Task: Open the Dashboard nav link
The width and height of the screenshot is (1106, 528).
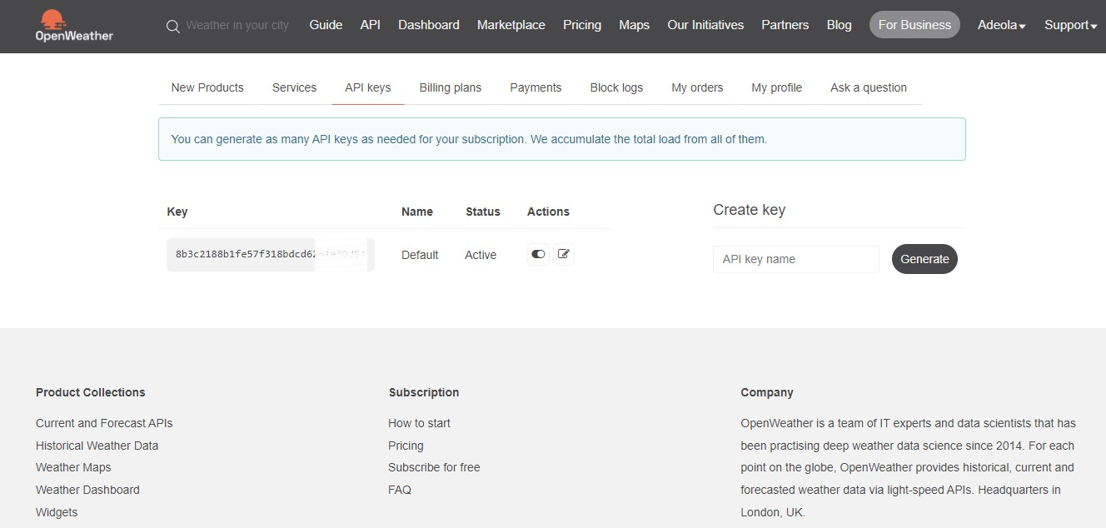Action: 429,25
